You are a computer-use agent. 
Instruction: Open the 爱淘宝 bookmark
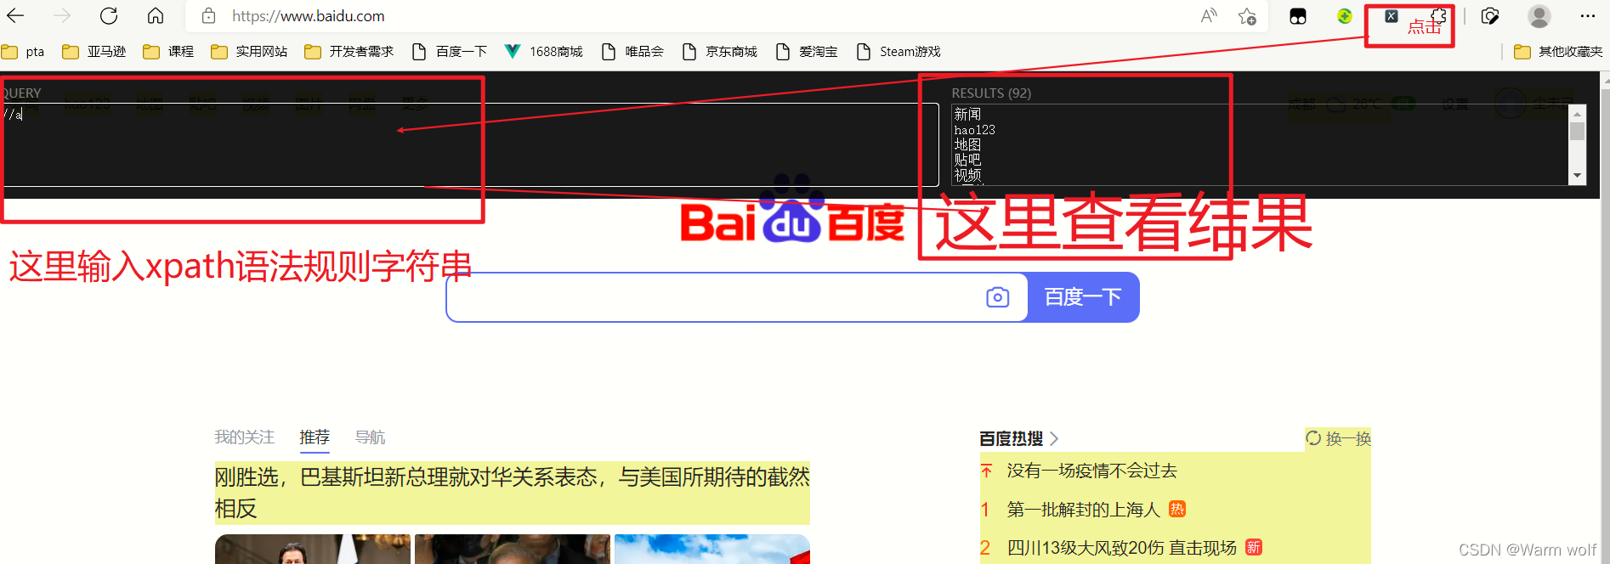pos(807,52)
